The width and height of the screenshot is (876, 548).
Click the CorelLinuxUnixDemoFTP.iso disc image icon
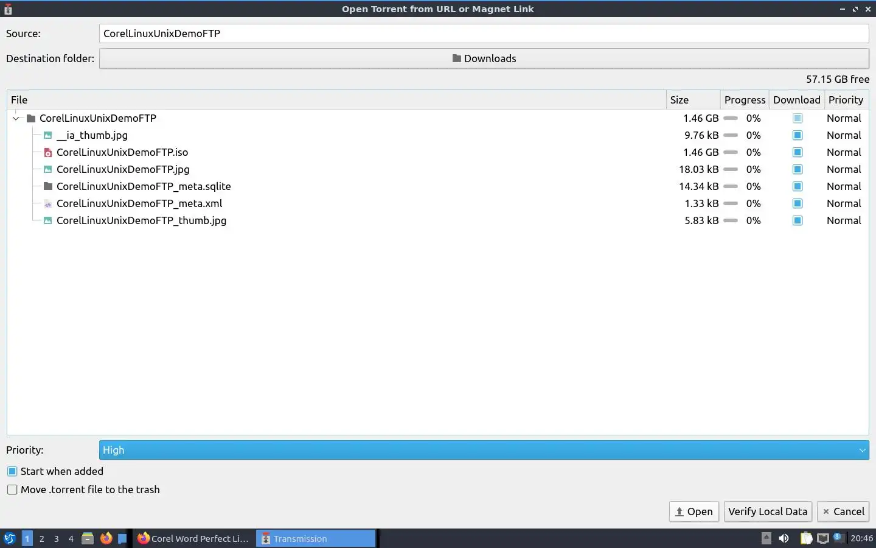point(48,152)
